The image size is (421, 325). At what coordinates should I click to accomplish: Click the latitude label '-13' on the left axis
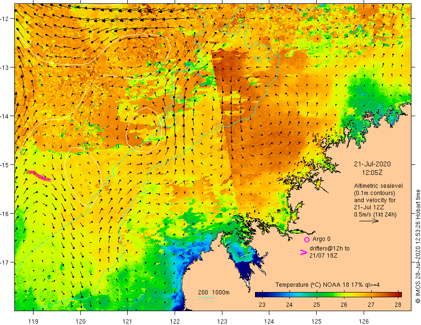pos(5,67)
